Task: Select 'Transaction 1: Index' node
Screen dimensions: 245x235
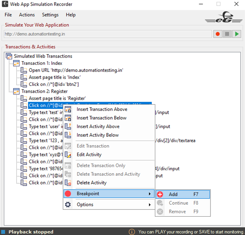Action: click(x=42, y=63)
